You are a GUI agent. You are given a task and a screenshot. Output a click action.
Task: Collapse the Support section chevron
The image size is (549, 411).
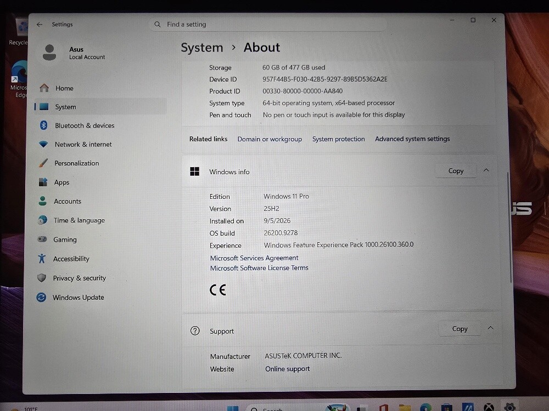pos(490,328)
